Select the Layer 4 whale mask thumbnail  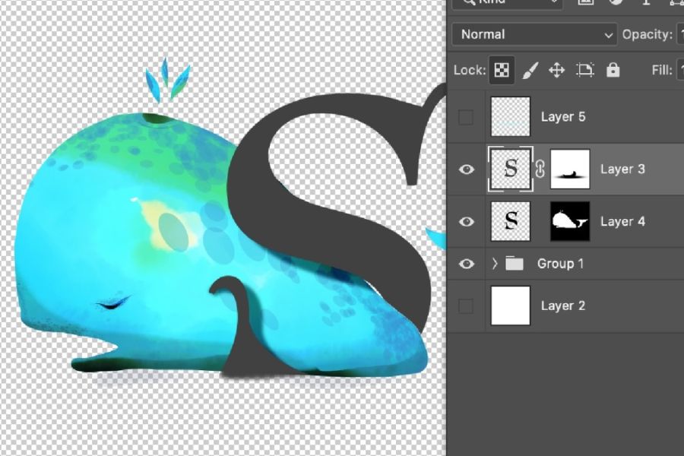(570, 222)
